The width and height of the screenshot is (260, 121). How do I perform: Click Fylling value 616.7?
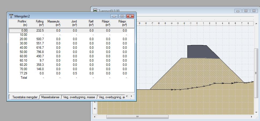[x=40, y=48]
